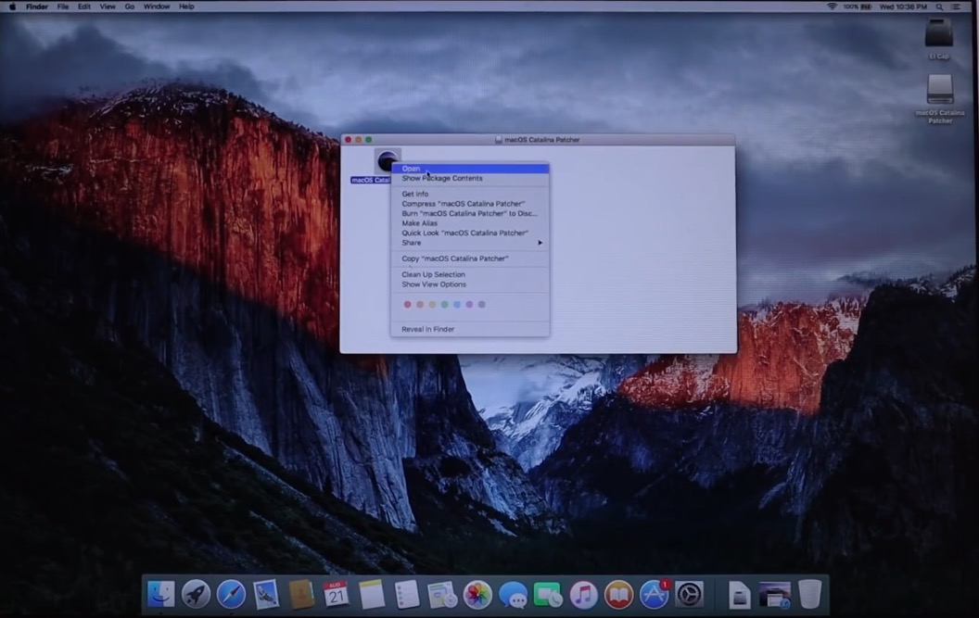
Task: Apply the orange tag color
Action: (x=420, y=305)
